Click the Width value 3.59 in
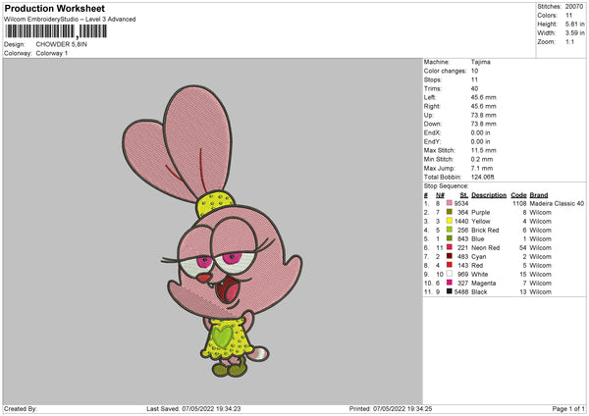 [x=574, y=33]
